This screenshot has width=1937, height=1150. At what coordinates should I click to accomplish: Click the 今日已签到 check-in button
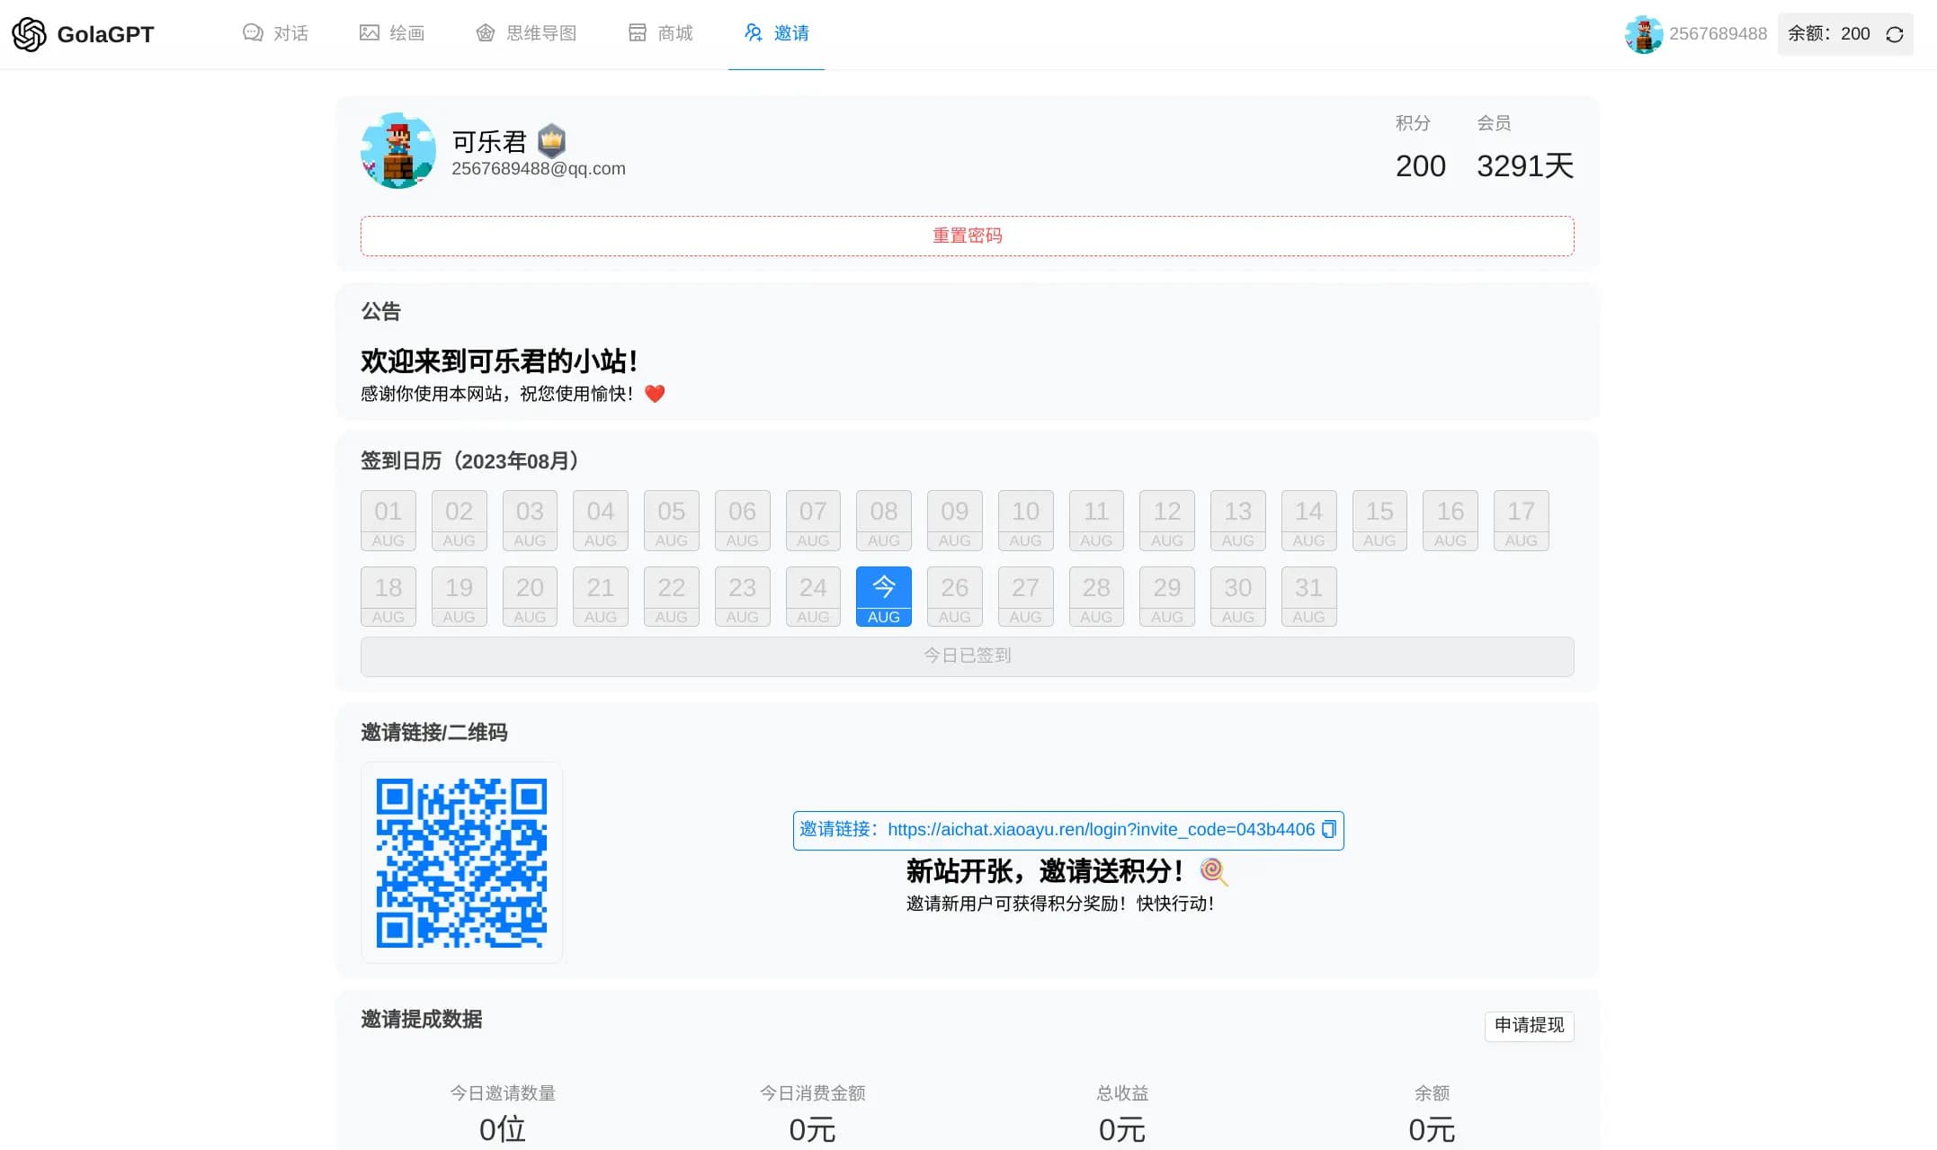tap(967, 655)
